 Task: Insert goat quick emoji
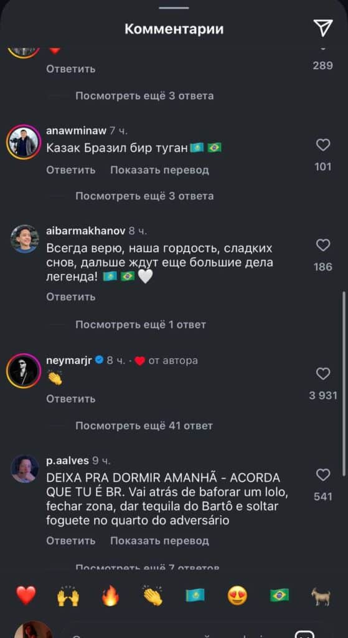321,596
